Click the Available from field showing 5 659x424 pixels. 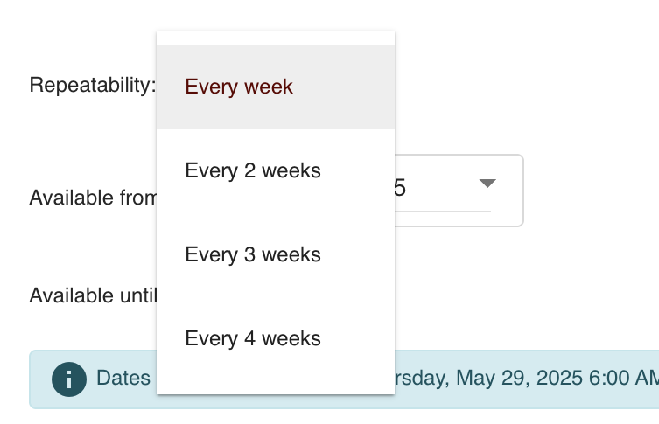tap(458, 191)
